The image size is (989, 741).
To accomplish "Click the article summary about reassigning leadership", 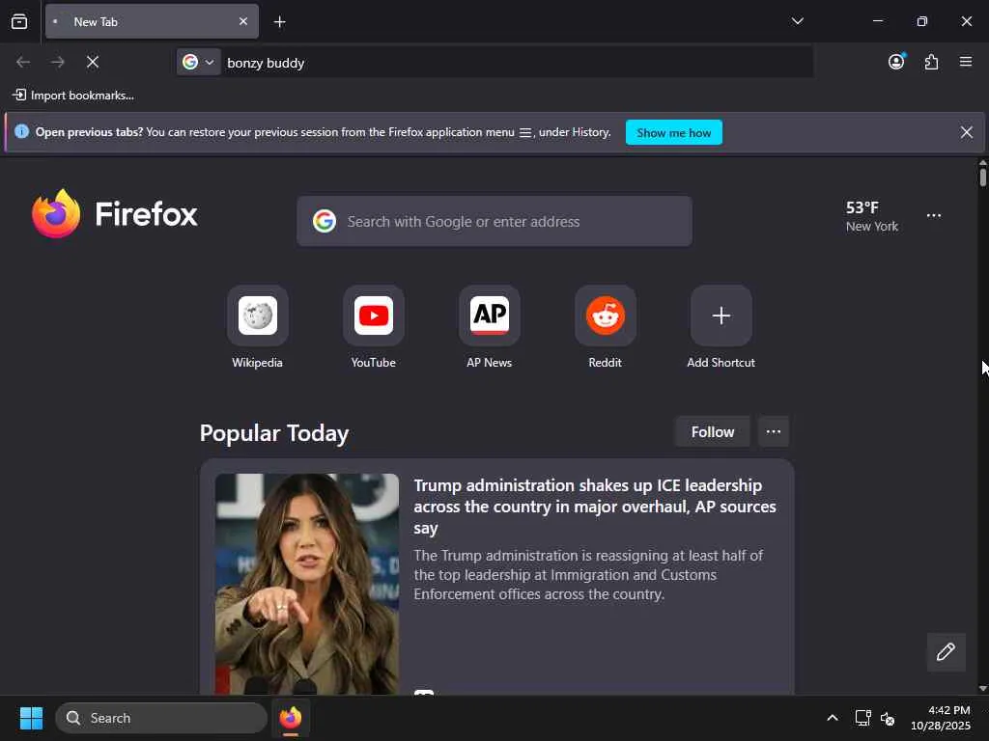I will click(588, 575).
